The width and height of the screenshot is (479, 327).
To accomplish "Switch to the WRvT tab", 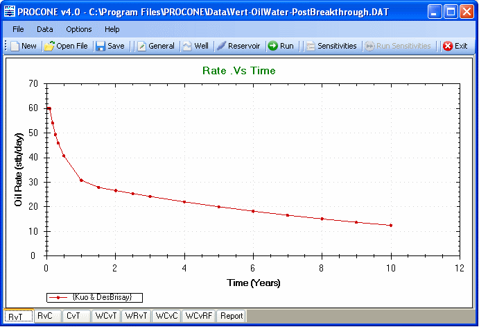I will 137,316.
